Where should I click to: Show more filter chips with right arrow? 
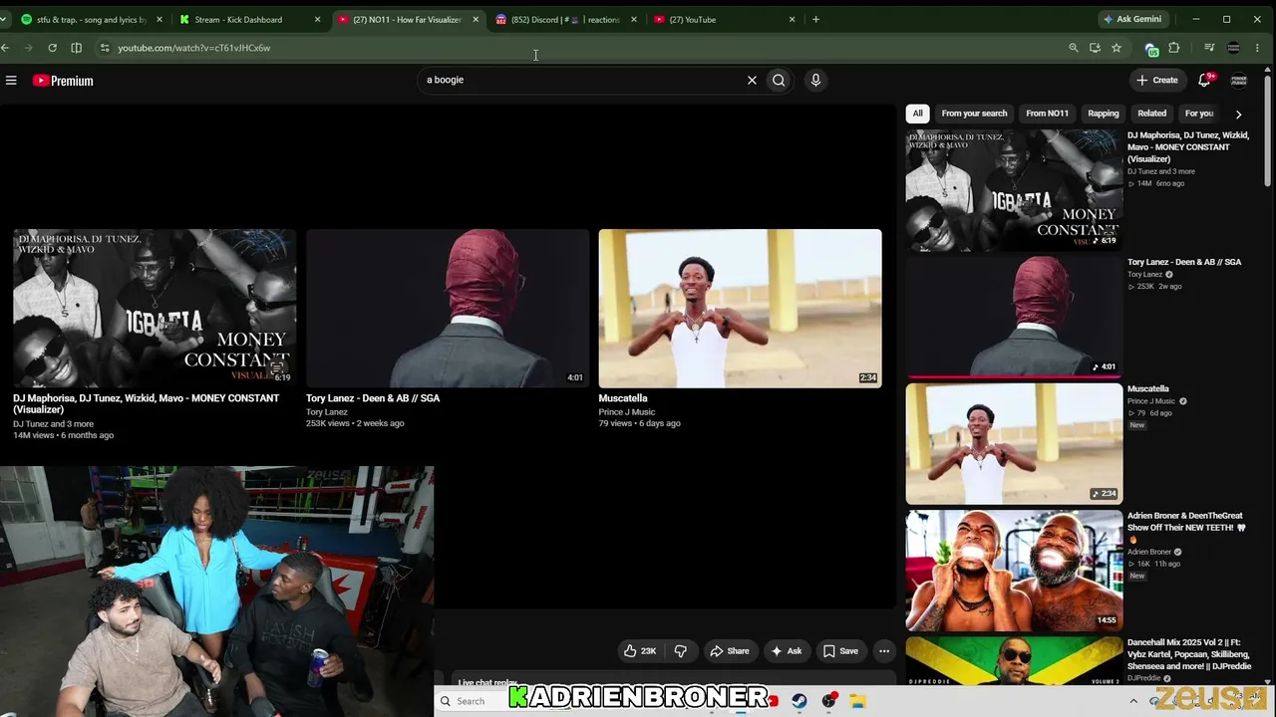click(1239, 115)
